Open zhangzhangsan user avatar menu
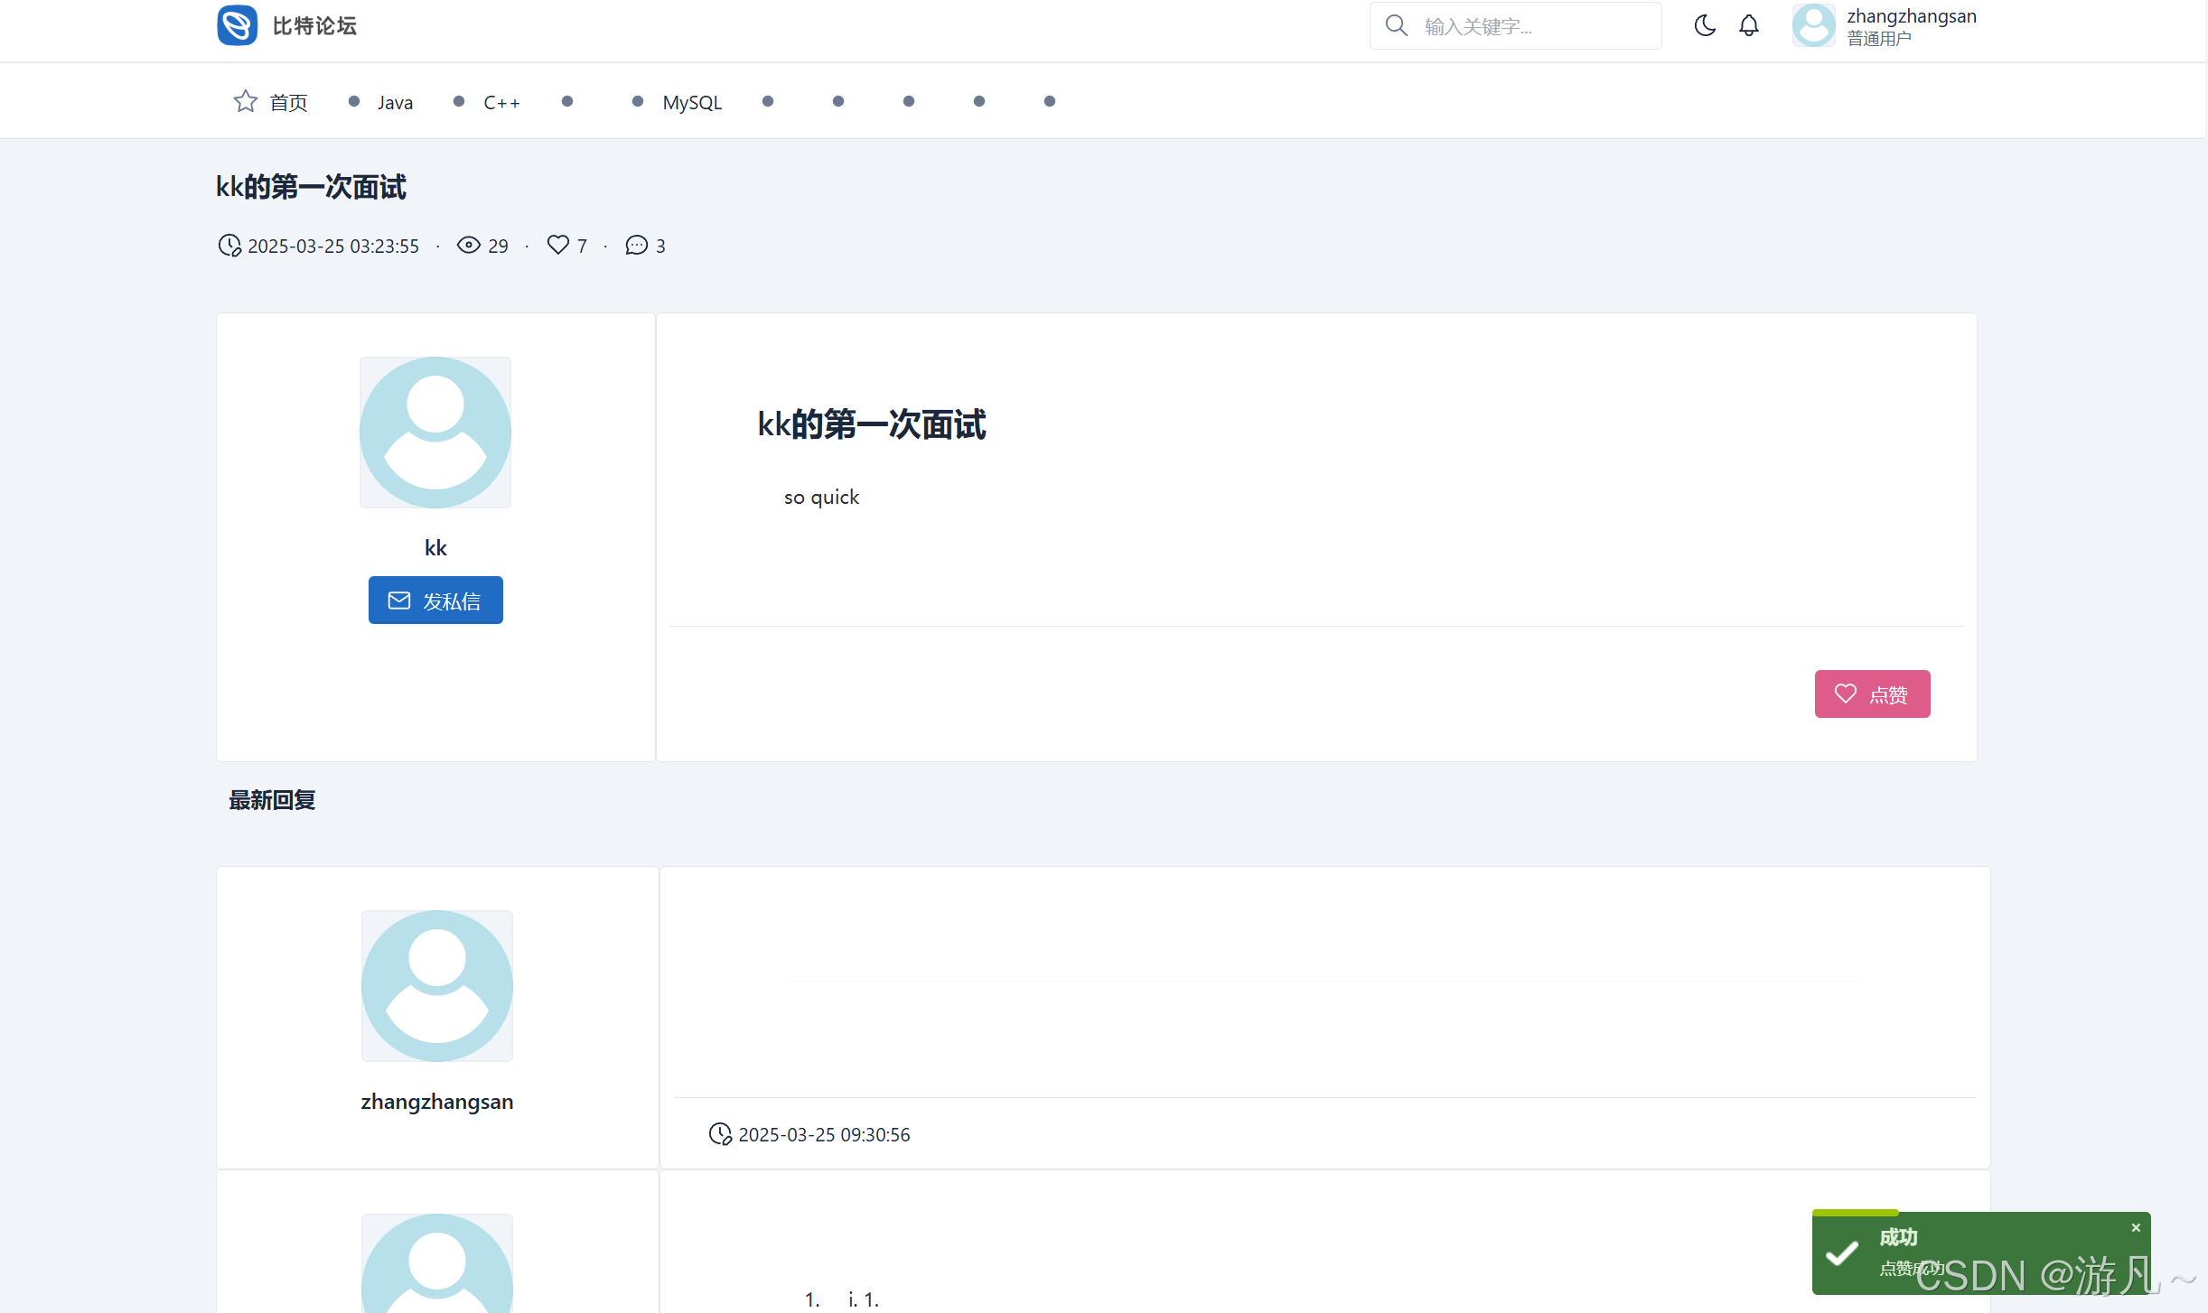Image resolution: width=2208 pixels, height=1313 pixels. point(1813,25)
